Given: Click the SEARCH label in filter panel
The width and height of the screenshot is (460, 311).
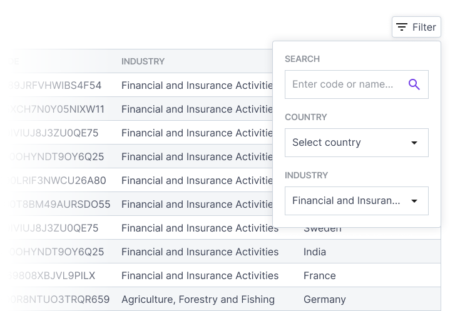Looking at the screenshot, I should pos(302,59).
